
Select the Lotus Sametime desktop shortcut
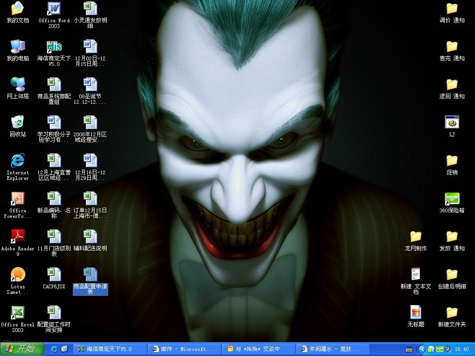pos(18,275)
